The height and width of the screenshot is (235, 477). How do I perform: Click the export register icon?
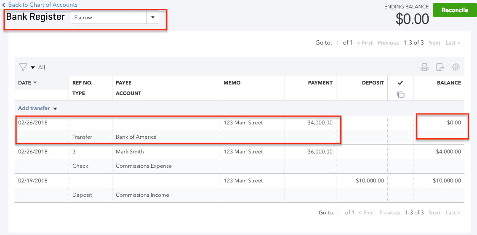pos(440,67)
